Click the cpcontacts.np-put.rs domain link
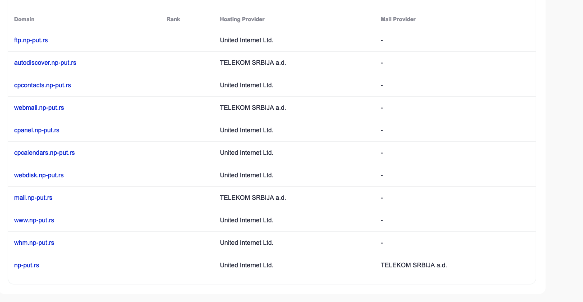 point(42,85)
